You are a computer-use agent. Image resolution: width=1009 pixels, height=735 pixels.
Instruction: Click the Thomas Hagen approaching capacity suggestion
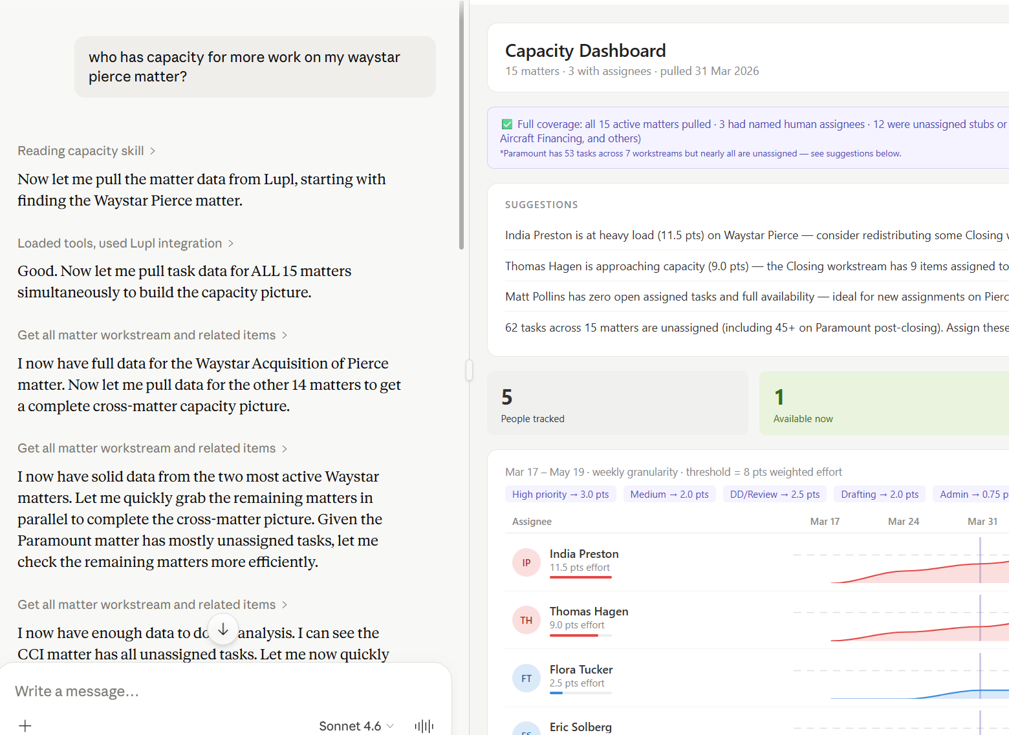pos(757,266)
